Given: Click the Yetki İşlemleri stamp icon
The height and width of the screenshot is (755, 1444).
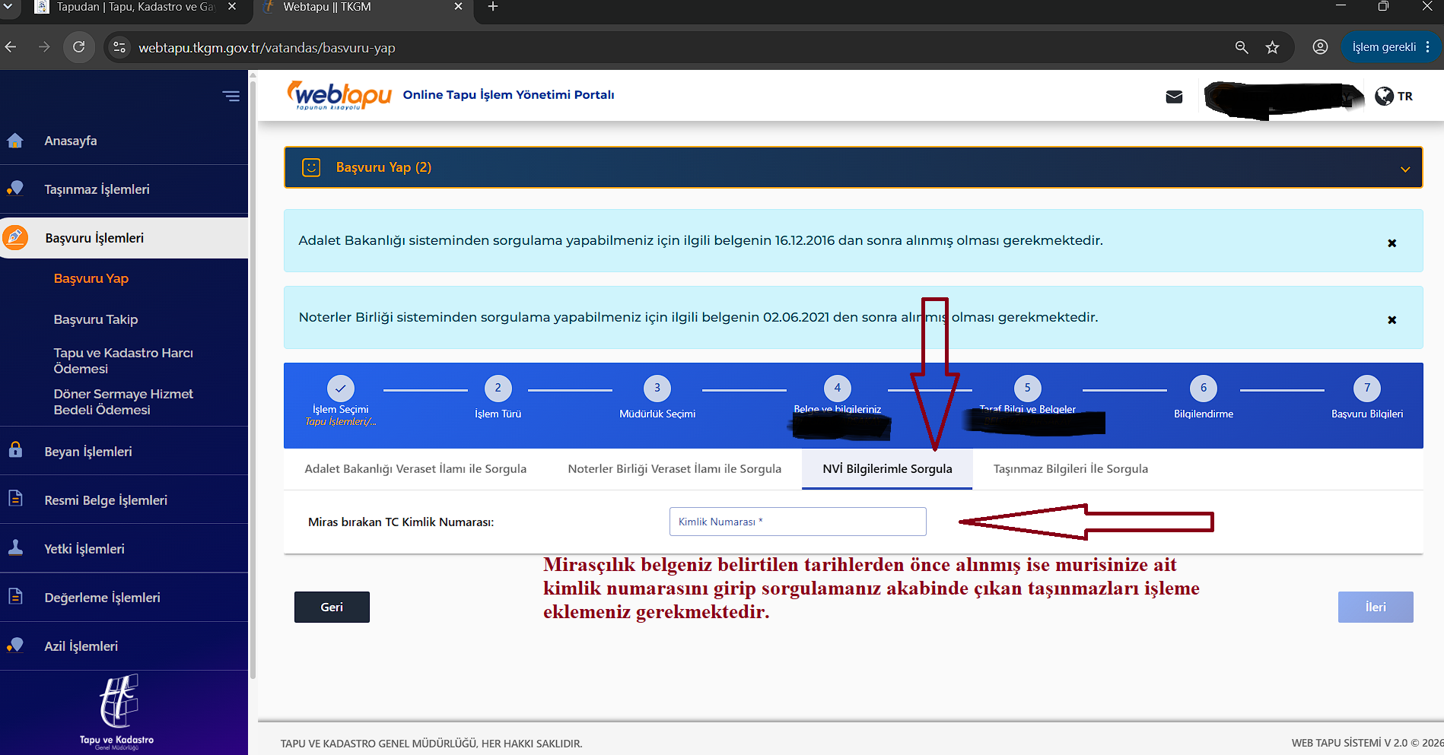Looking at the screenshot, I should pyautogui.click(x=14, y=547).
